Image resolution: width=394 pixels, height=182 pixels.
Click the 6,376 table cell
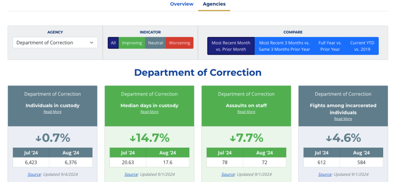click(x=71, y=162)
